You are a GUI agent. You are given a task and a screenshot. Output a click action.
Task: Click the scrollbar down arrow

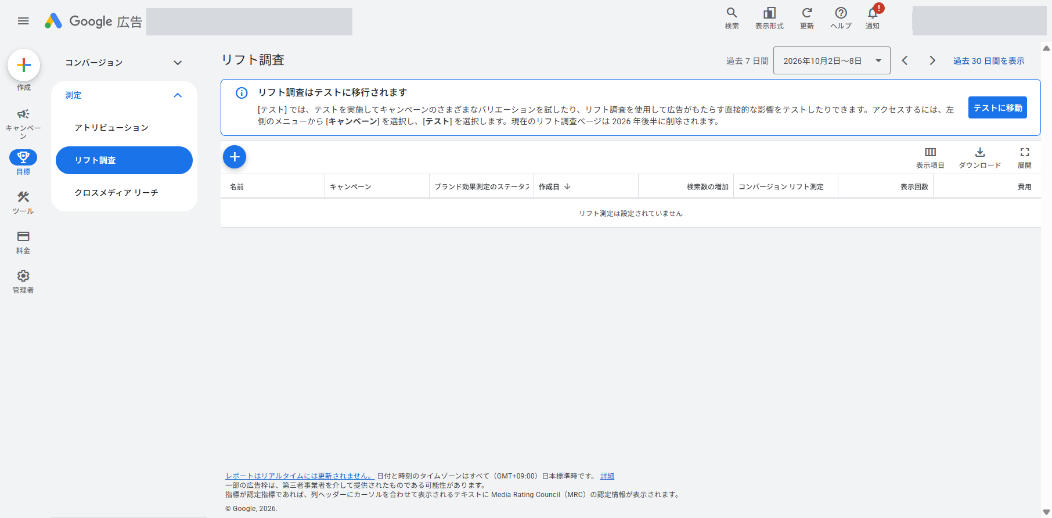click(1046, 512)
